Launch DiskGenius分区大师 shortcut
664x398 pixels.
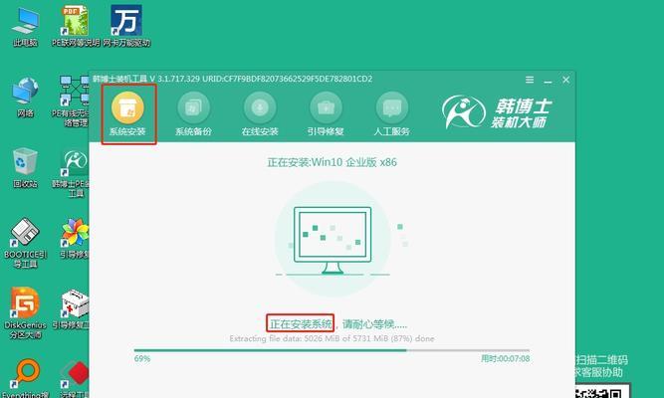(x=26, y=313)
